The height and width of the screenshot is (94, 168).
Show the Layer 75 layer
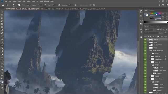pyautogui.click(x=145, y=56)
